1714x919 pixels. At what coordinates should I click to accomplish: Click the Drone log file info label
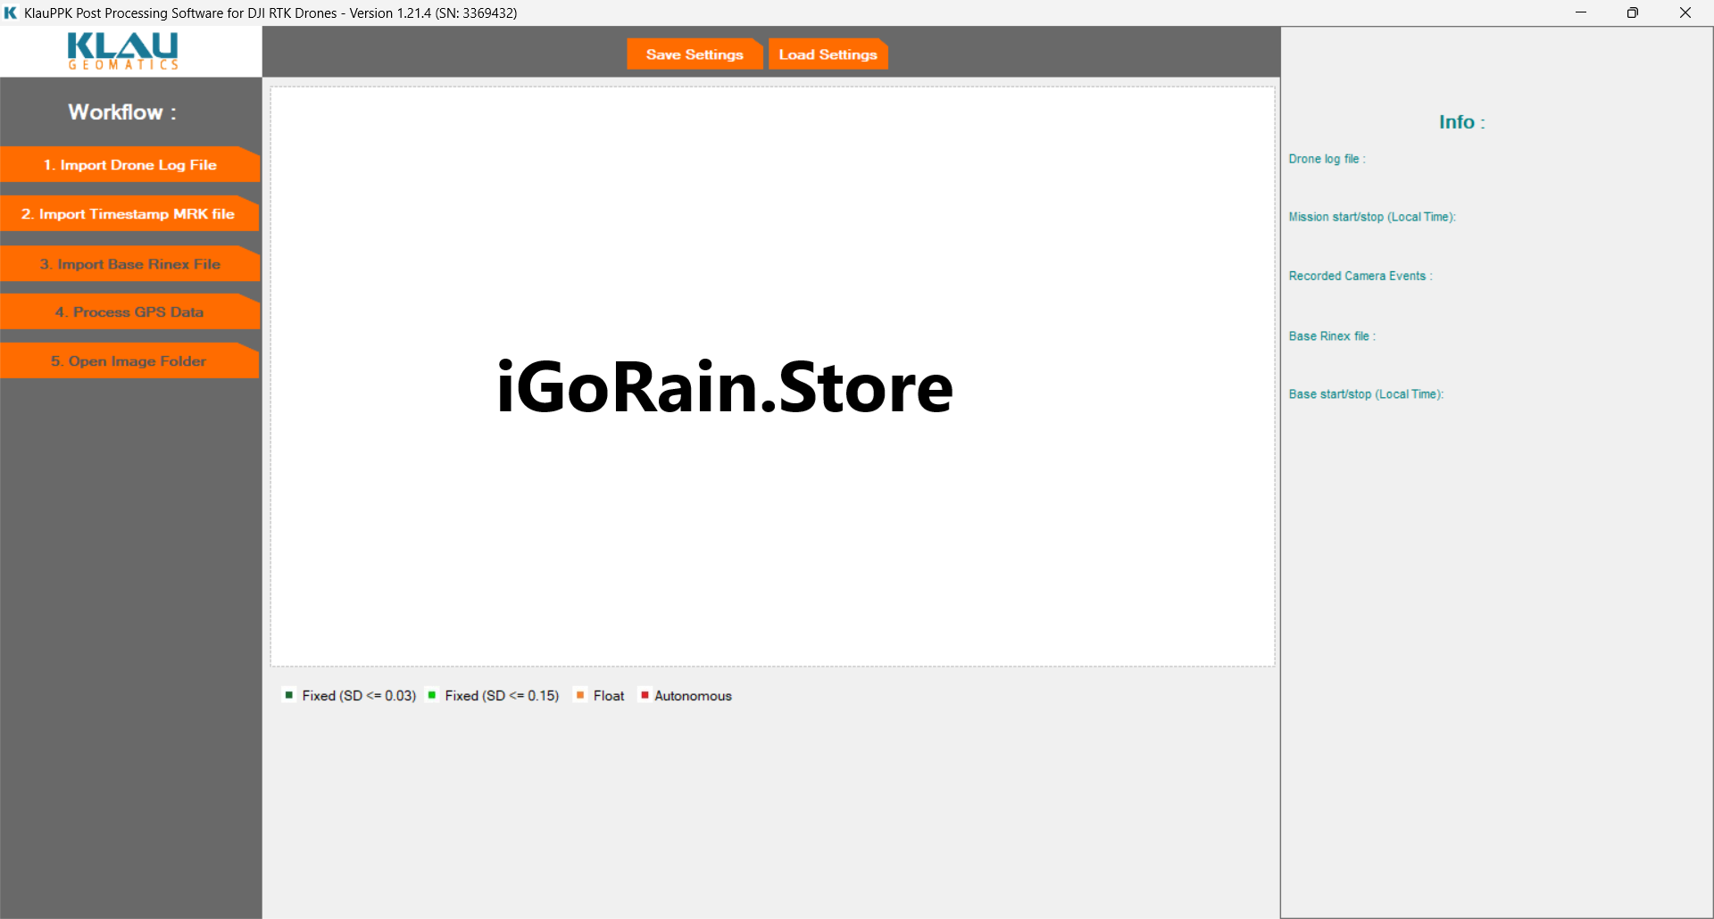tap(1327, 159)
